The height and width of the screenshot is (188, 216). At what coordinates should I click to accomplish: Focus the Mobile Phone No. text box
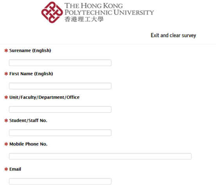(100, 156)
